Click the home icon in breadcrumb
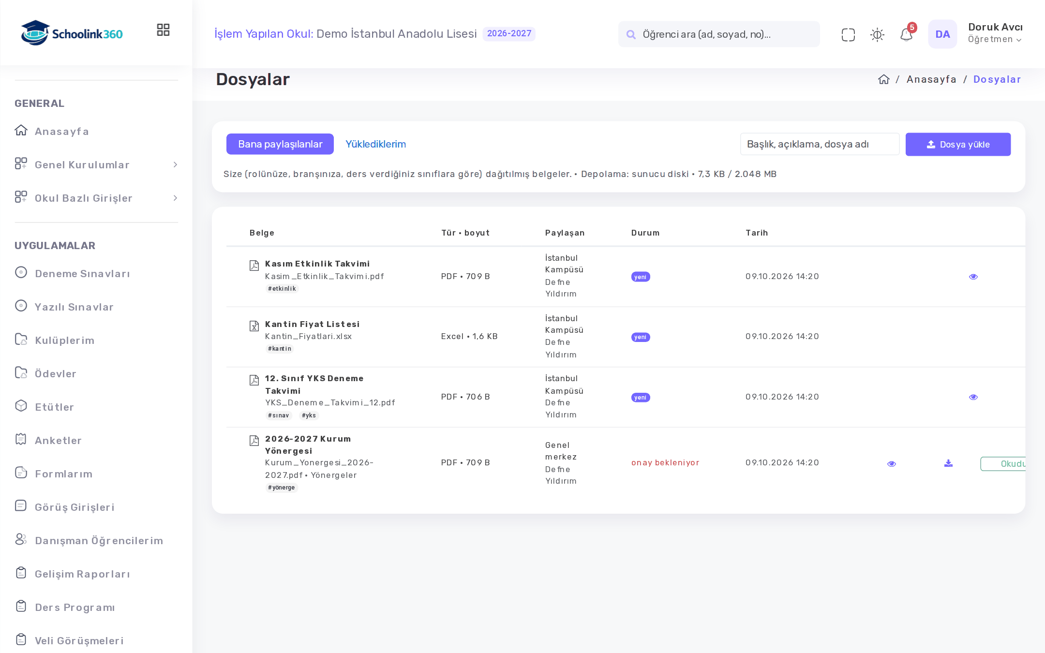The height and width of the screenshot is (653, 1045). click(x=884, y=79)
